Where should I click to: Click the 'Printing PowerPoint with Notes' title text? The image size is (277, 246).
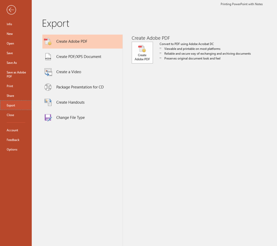[241, 4]
